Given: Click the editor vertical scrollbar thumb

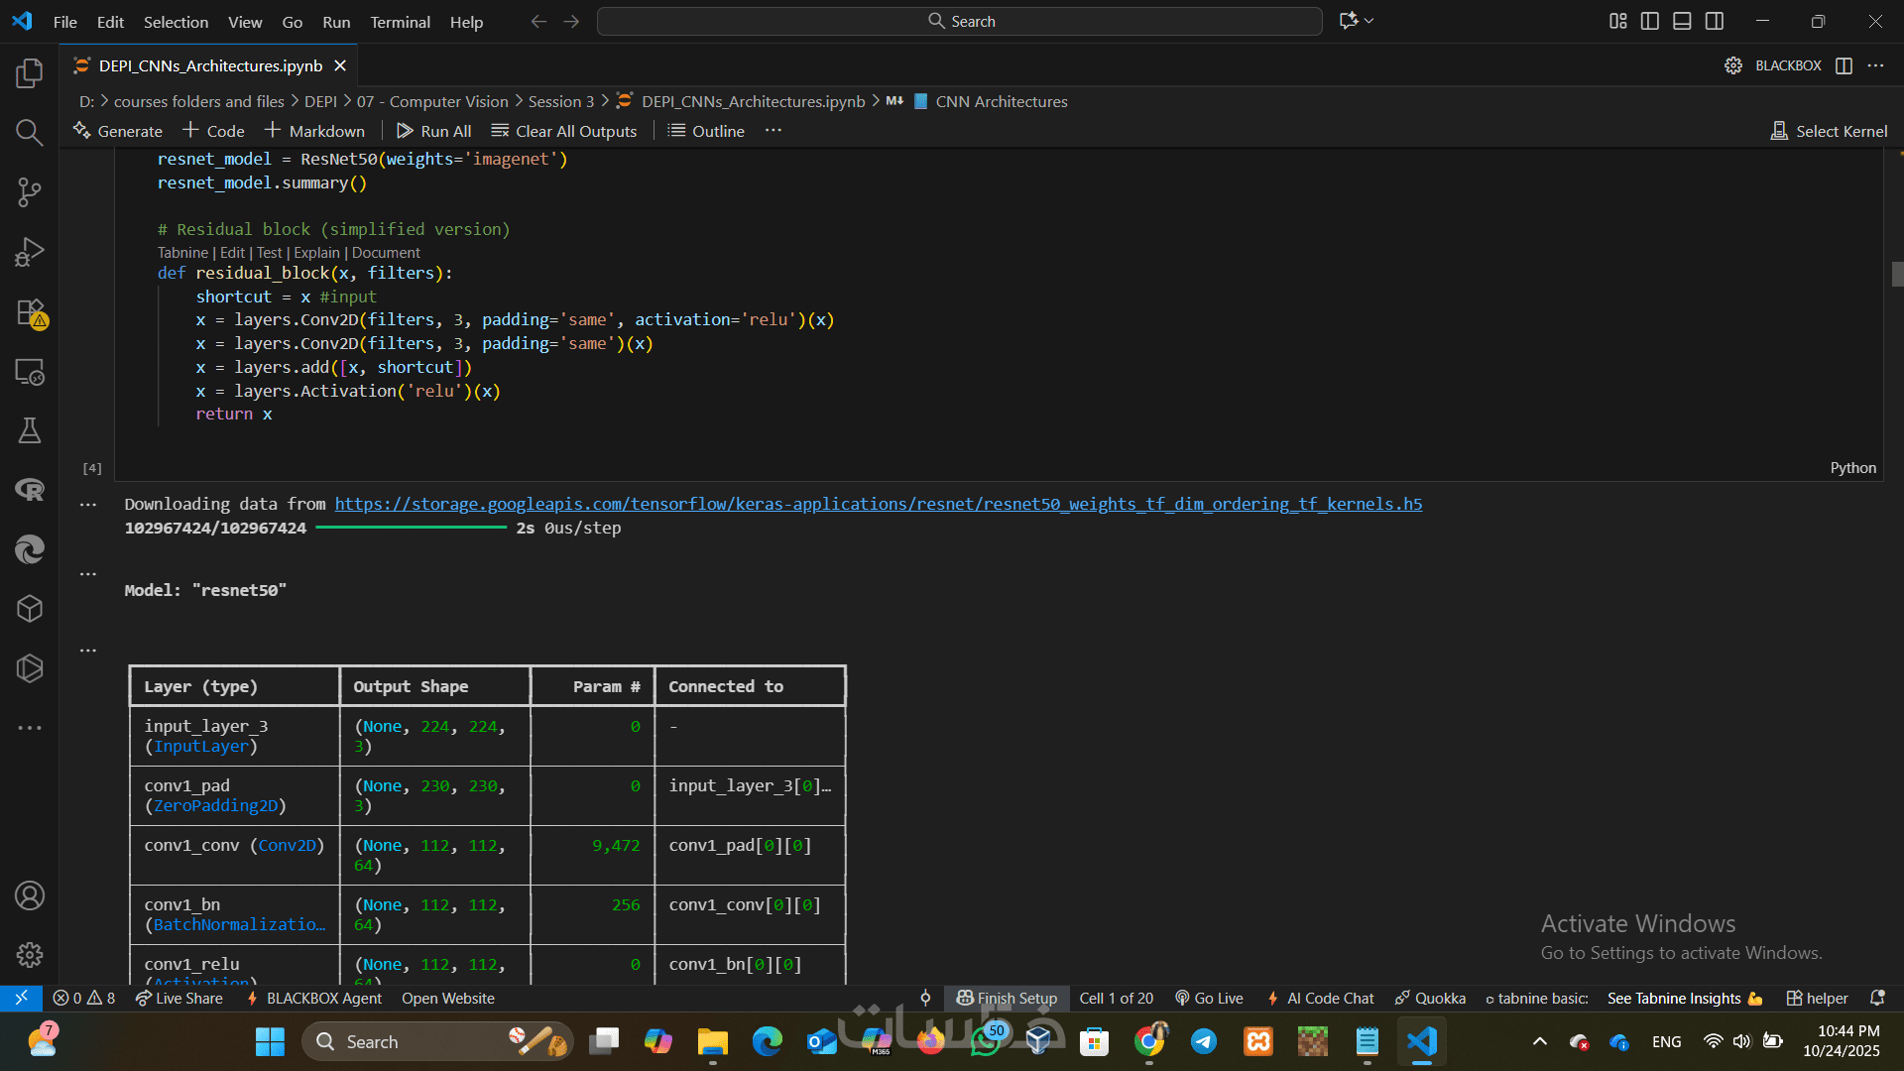Looking at the screenshot, I should (x=1897, y=274).
